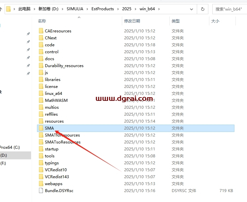Select the (D:) drive in sidebar

click(x=16, y=155)
